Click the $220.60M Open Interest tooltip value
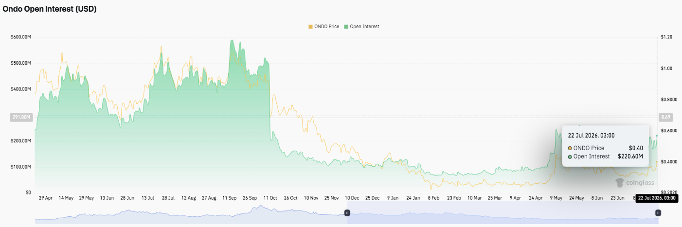 [630, 157]
